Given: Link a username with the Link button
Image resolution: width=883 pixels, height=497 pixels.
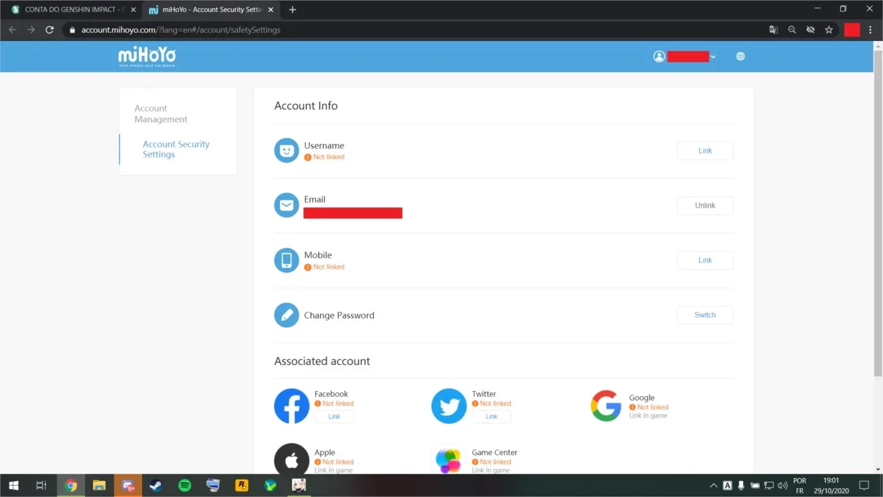Looking at the screenshot, I should pos(705,151).
